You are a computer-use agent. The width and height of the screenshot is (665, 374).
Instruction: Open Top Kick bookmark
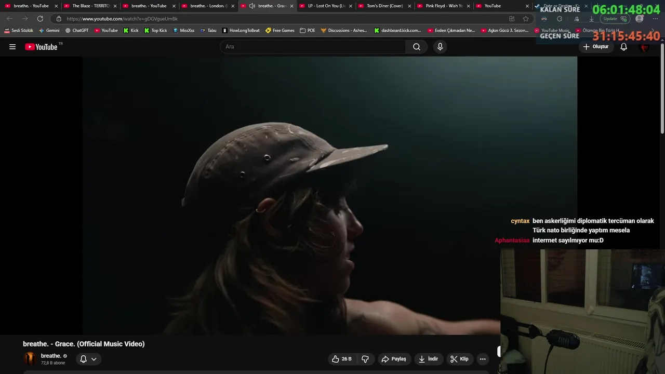click(155, 31)
